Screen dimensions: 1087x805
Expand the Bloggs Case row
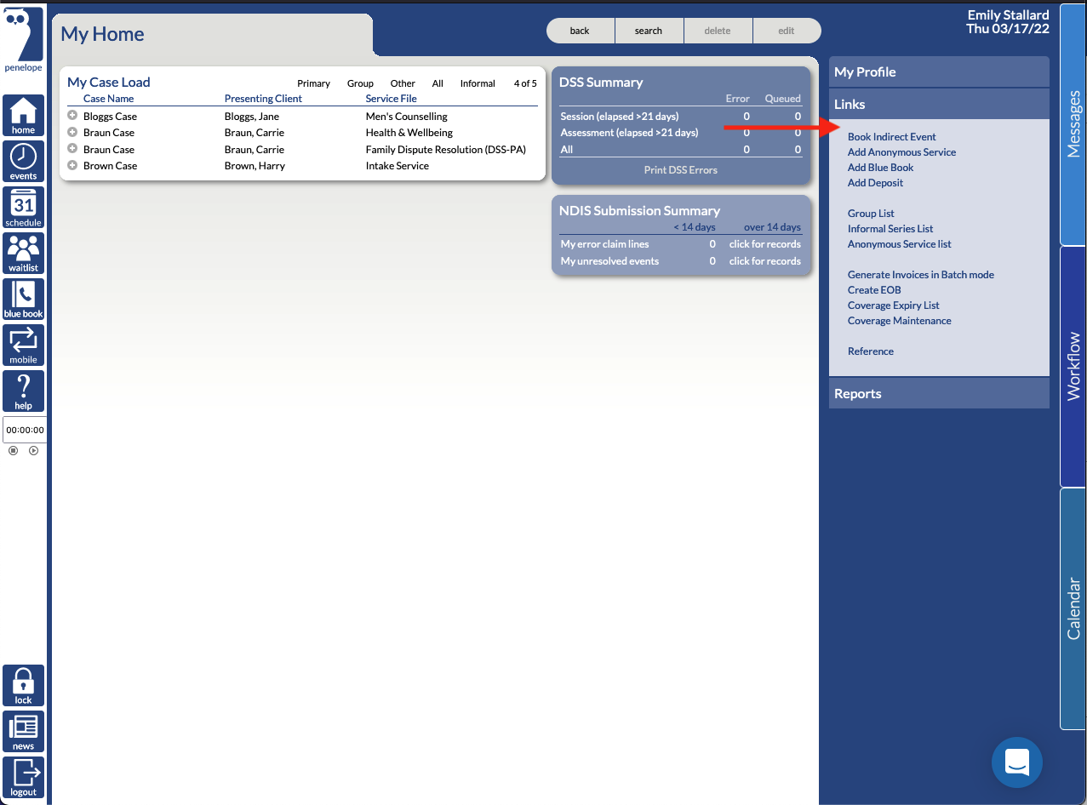[72, 116]
